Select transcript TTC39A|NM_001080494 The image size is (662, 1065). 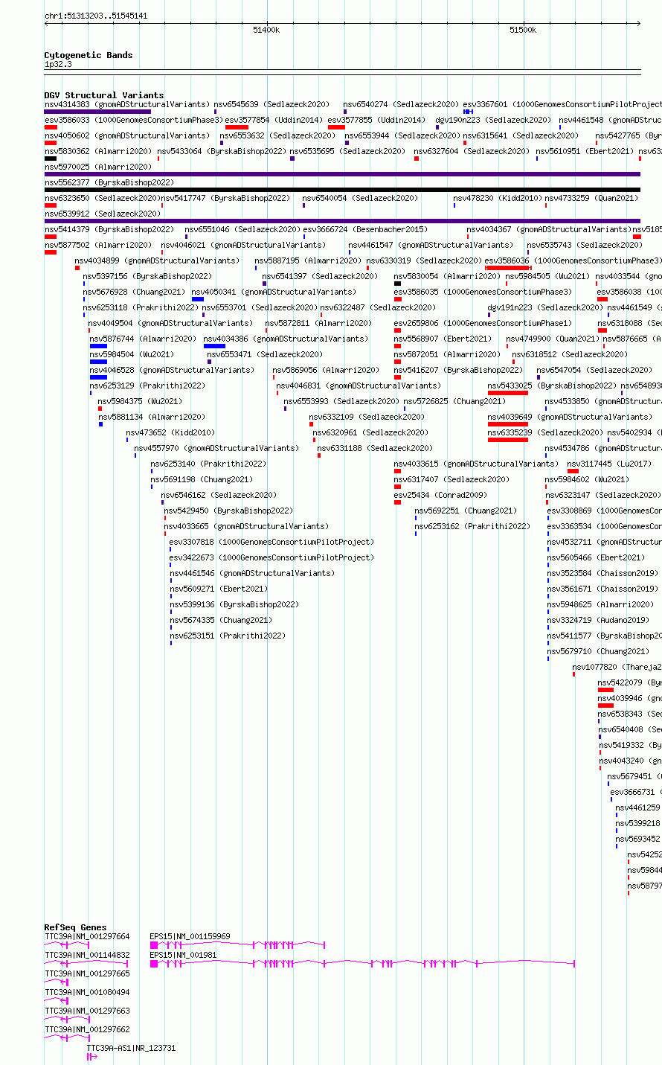[87, 992]
